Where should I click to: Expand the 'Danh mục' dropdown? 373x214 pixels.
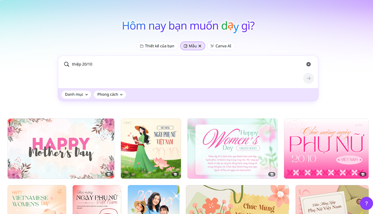click(x=76, y=95)
